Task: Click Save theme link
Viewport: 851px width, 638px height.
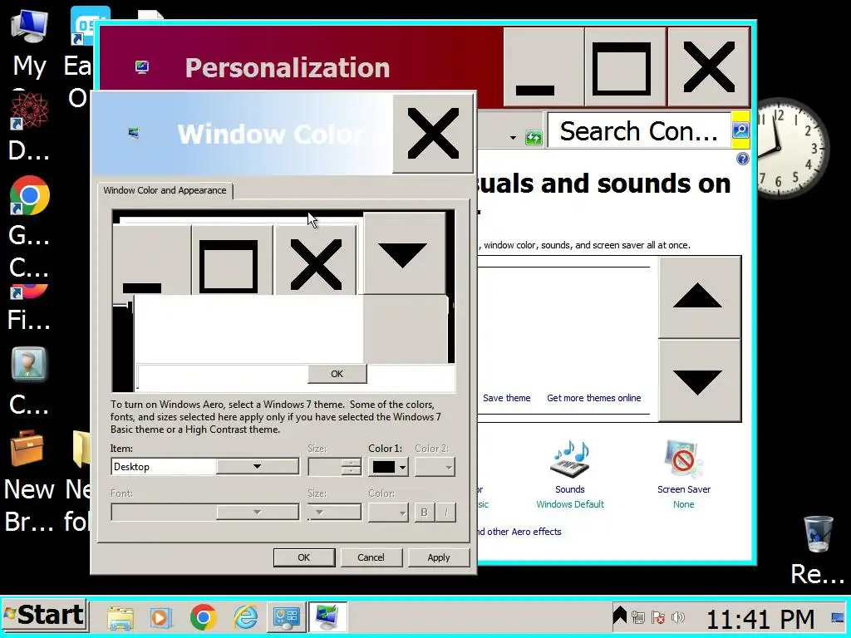Action: point(506,398)
